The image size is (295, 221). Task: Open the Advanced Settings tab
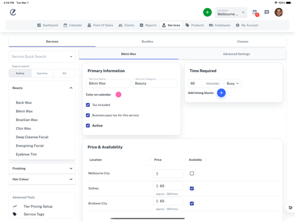point(237,54)
